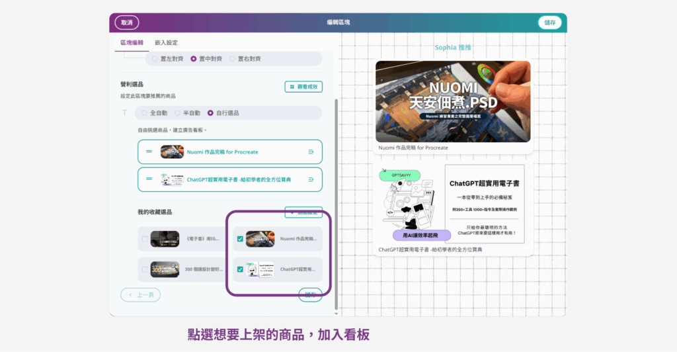Click the 取消 cancel button
Image resolution: width=677 pixels, height=352 pixels.
[126, 22]
